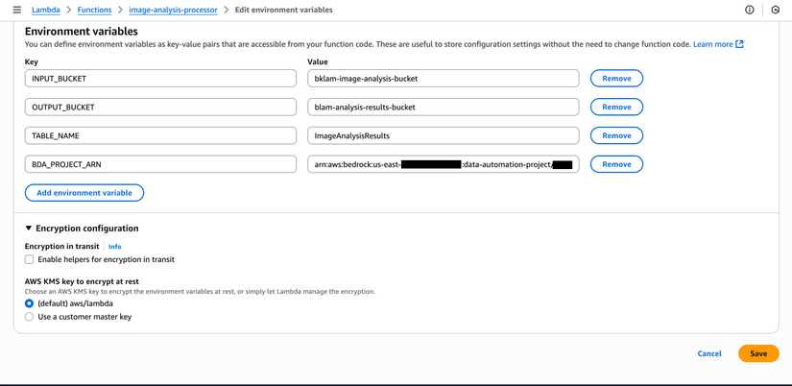Open the Learn more external link
This screenshot has width=792, height=386.
(717, 44)
